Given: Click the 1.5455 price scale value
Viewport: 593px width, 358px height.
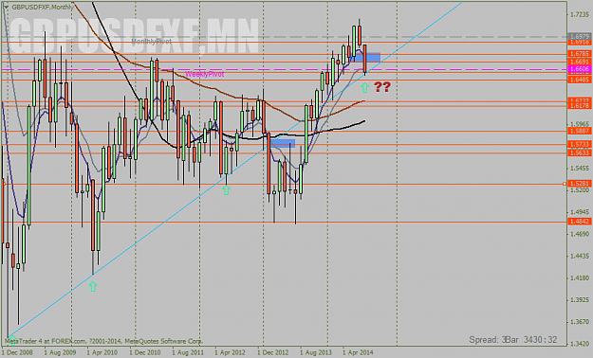Looking at the screenshot, I should coord(580,168).
